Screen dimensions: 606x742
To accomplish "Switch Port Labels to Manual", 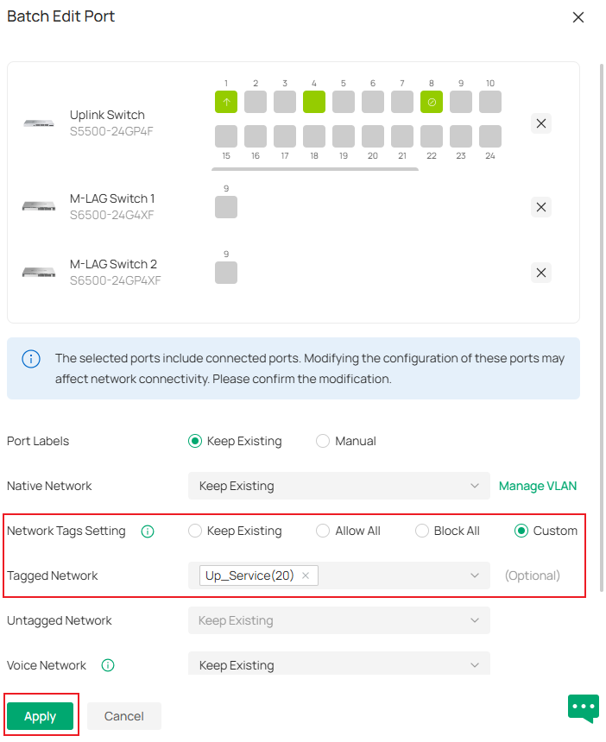I will [322, 441].
